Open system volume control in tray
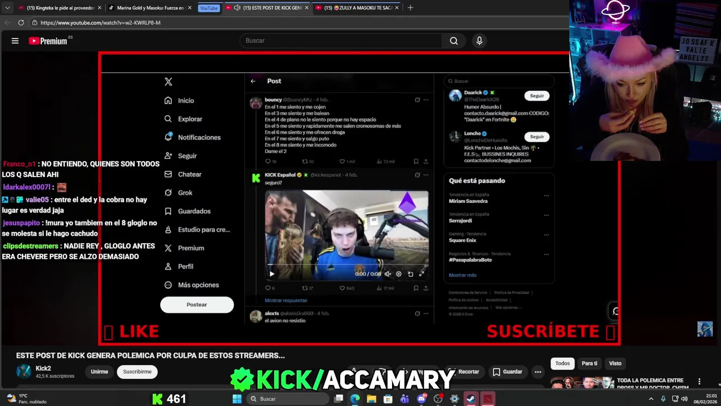 click(684, 399)
